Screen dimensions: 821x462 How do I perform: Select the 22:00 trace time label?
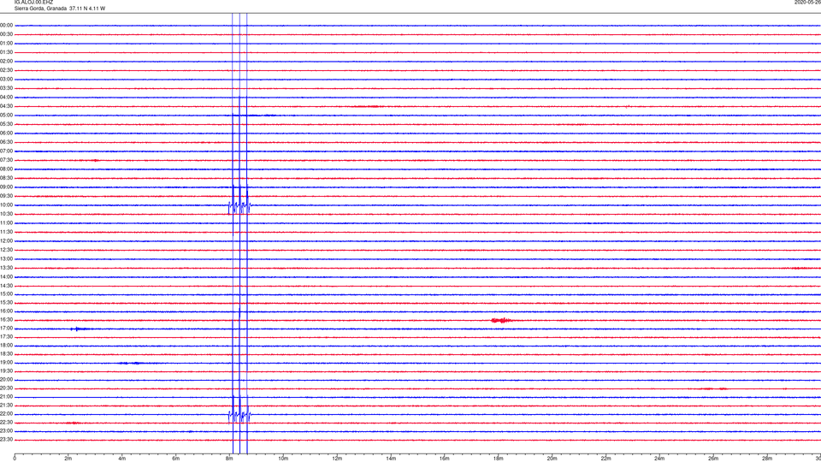(x=6, y=414)
